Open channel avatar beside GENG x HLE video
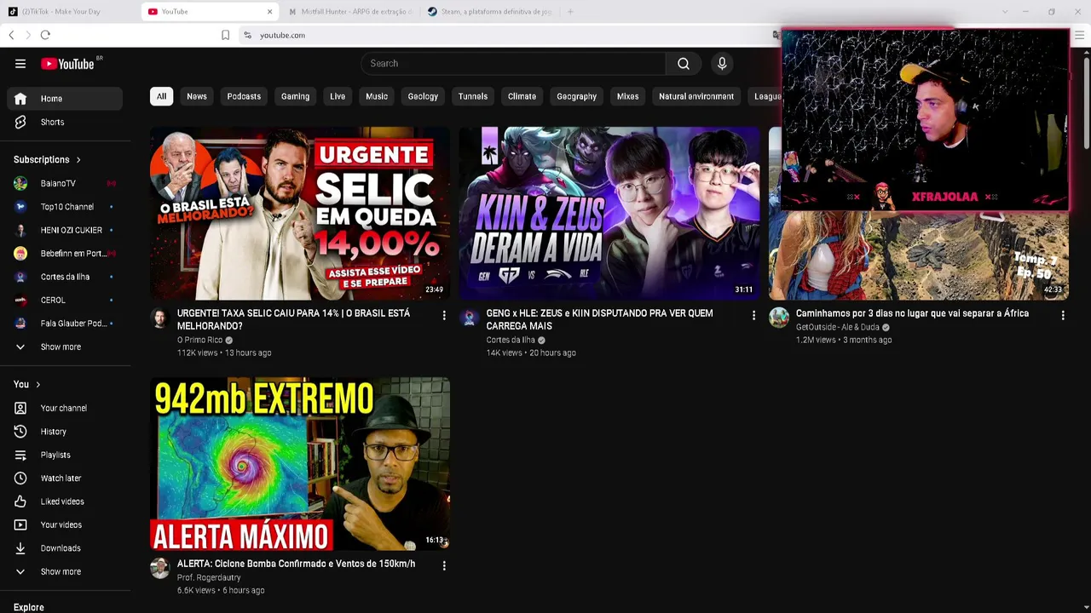 (469, 318)
